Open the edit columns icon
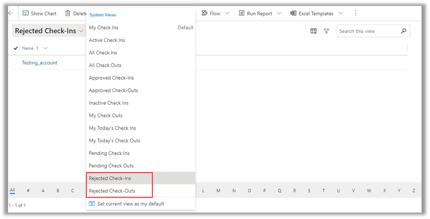 [313, 31]
